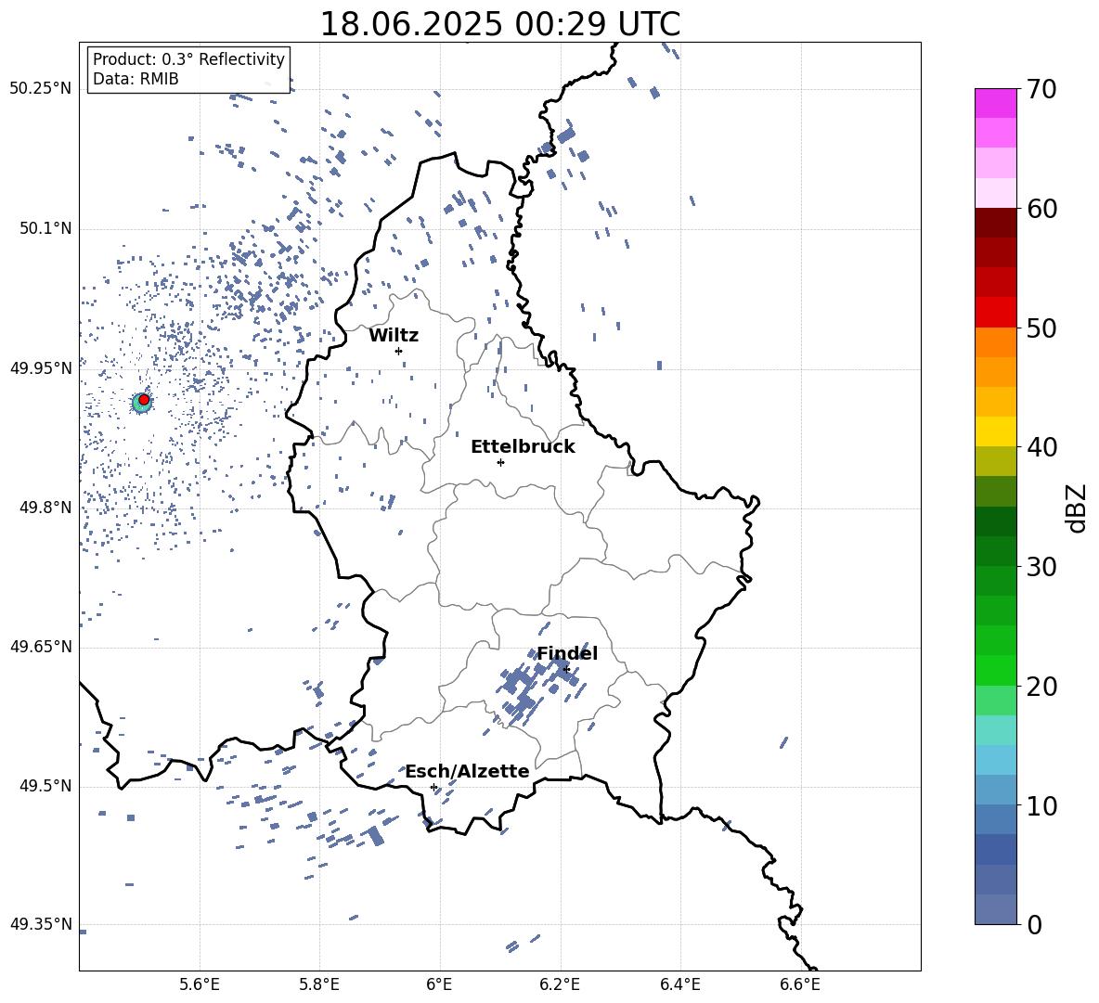Click the 5.8°E longitude label
Image resolution: width=1099 pixels, height=1003 pixels.
pyautogui.click(x=319, y=984)
